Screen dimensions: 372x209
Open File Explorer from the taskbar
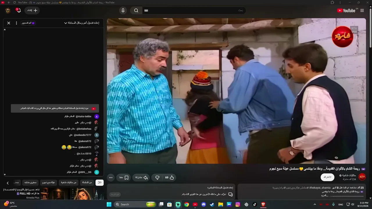[221, 204]
